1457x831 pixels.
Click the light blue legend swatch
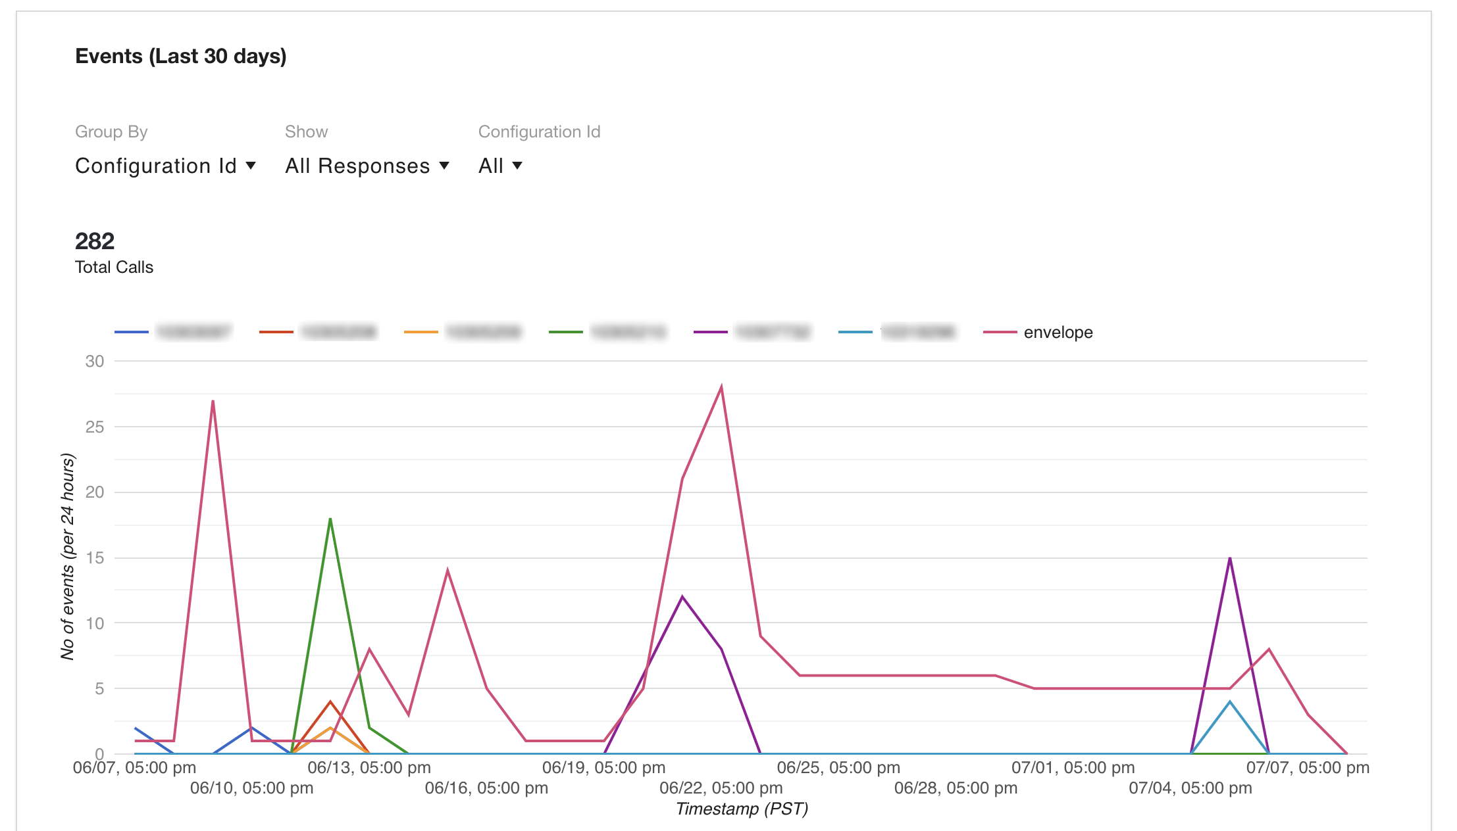click(855, 332)
